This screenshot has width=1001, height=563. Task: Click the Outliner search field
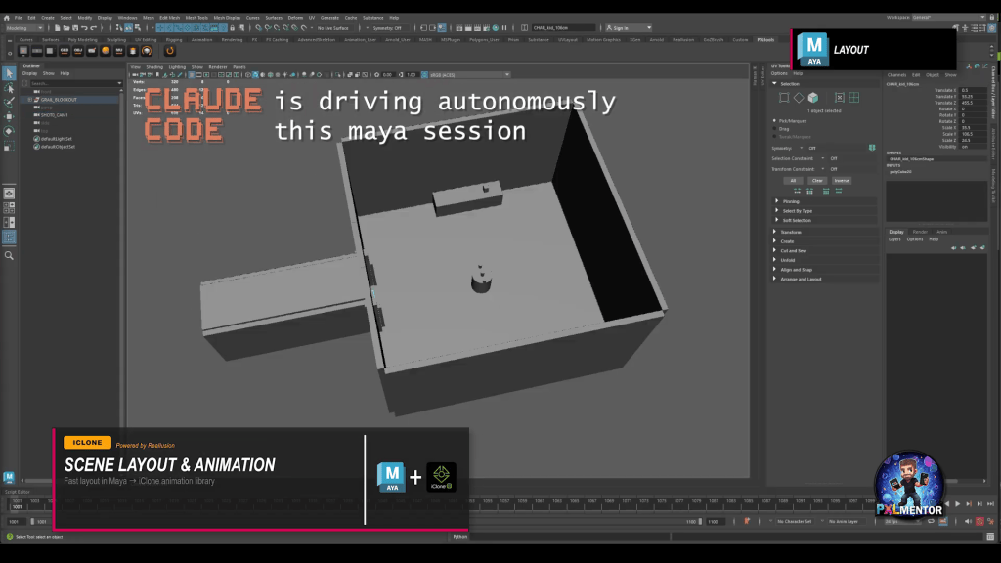point(76,83)
